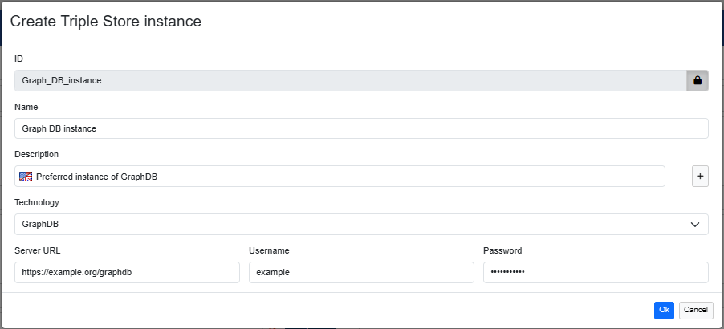
Task: Click the Name field containing Graph DB instance
Action: point(361,128)
